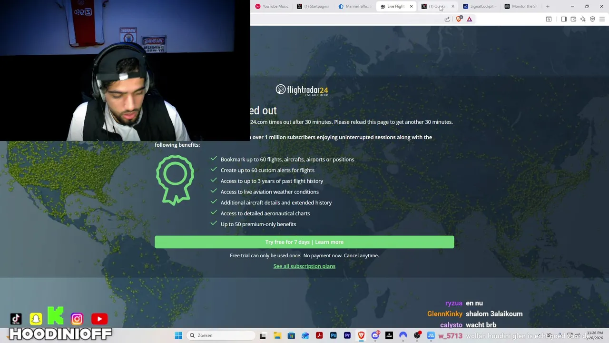
Task: Click the webcam overlay video
Action: tap(125, 71)
